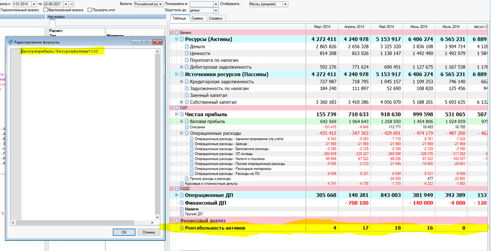Click the Май 2014 column header
Viewport: 491px width, 251px height.
(x=386, y=27)
